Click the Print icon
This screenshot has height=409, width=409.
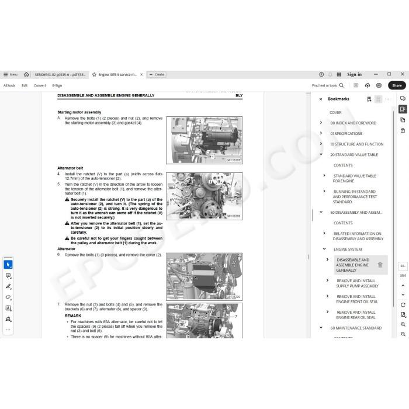(379, 85)
